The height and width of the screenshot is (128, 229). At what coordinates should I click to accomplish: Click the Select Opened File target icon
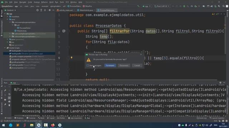point(38,10)
